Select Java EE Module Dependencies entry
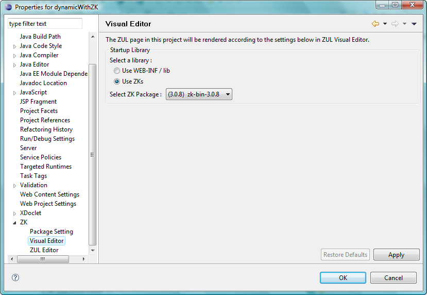This screenshot has height=295, width=427. [54, 74]
